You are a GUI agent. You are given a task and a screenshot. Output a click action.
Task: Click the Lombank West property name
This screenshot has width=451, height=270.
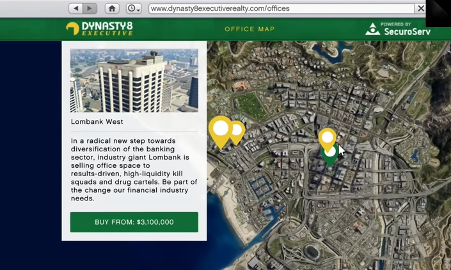click(97, 122)
